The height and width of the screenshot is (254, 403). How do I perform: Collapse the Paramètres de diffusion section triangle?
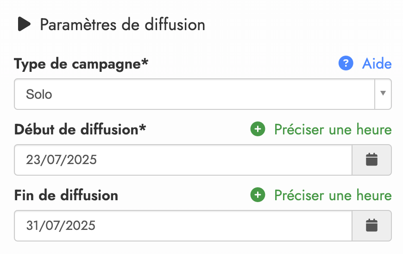tap(24, 24)
